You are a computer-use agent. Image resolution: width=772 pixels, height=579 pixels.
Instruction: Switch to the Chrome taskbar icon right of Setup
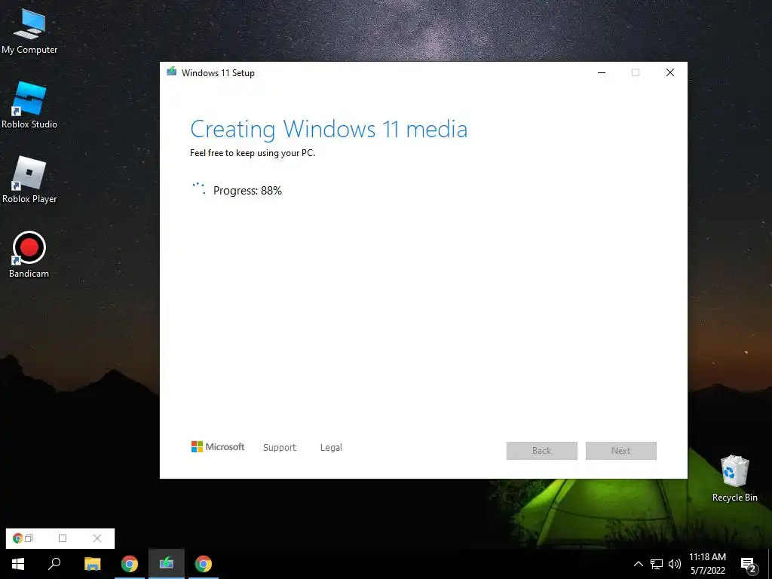(x=204, y=564)
